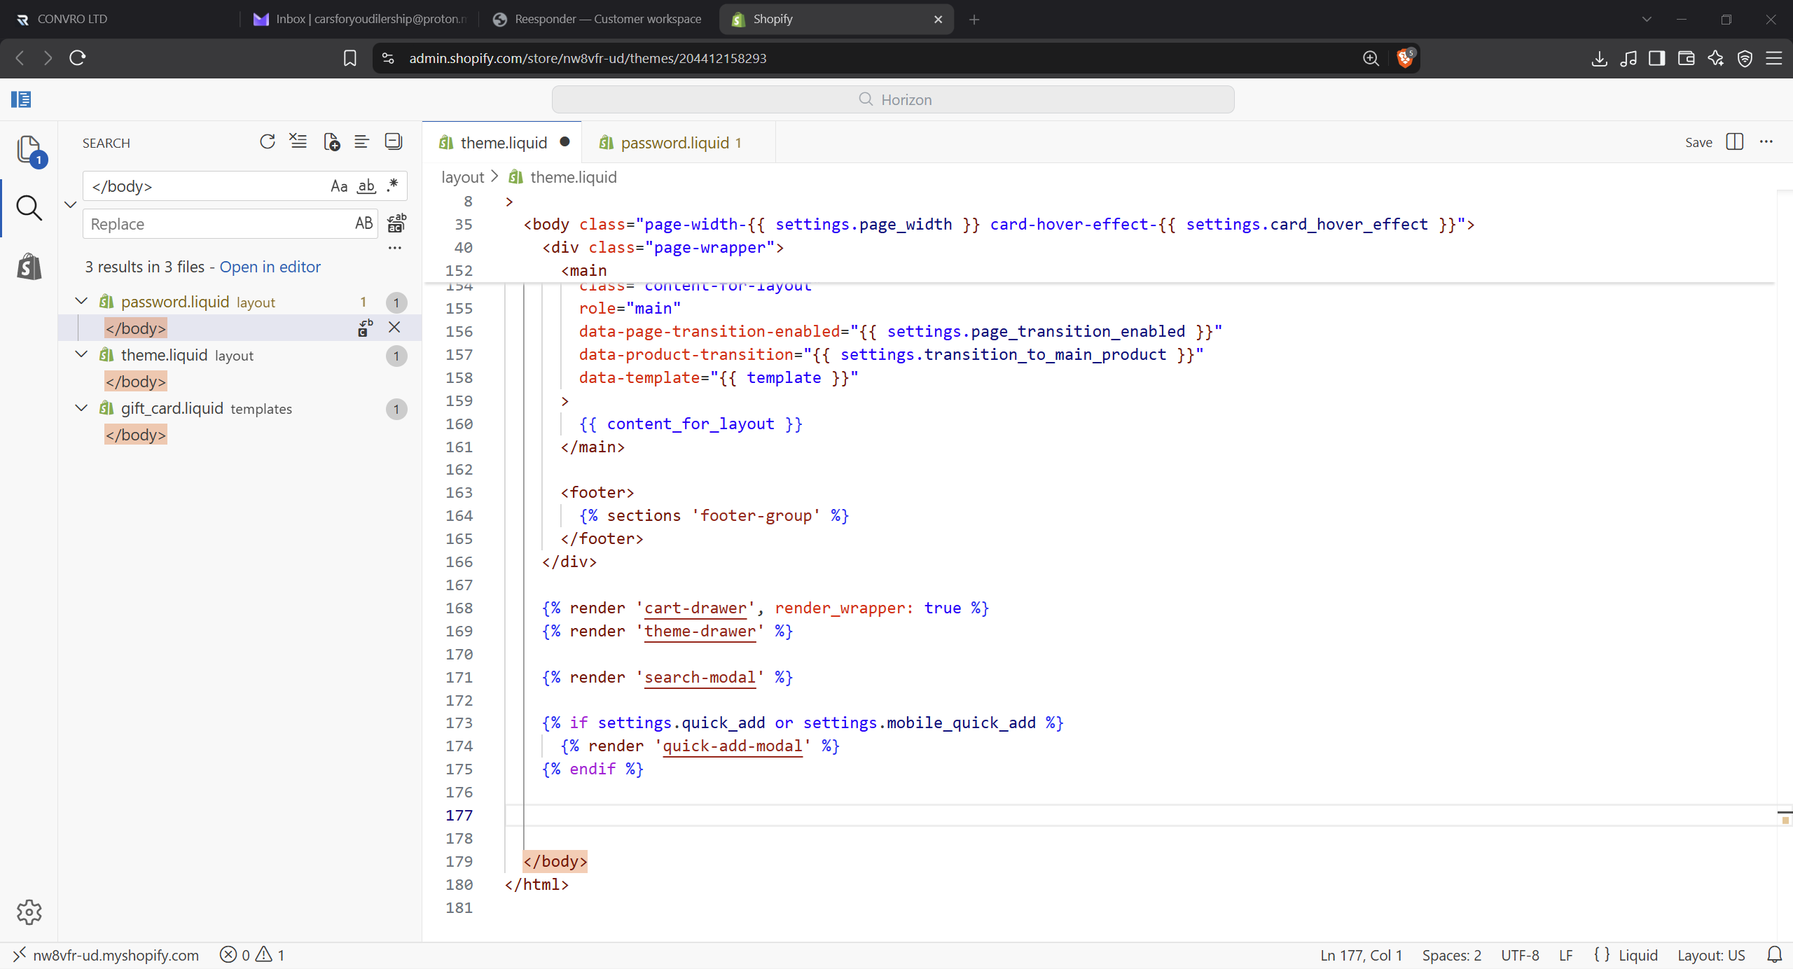Screen dimensions: 1793x969
Task: Click the layout breadcrumb
Action: tap(462, 177)
